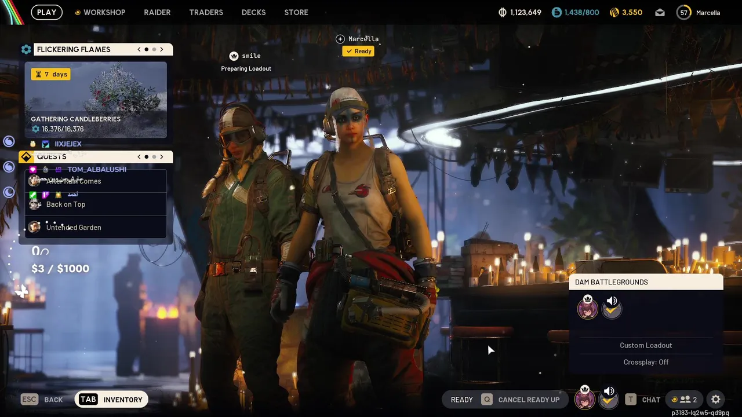The image size is (742, 417).
Task: Select second Flickering Flames page dot
Action: coord(154,49)
